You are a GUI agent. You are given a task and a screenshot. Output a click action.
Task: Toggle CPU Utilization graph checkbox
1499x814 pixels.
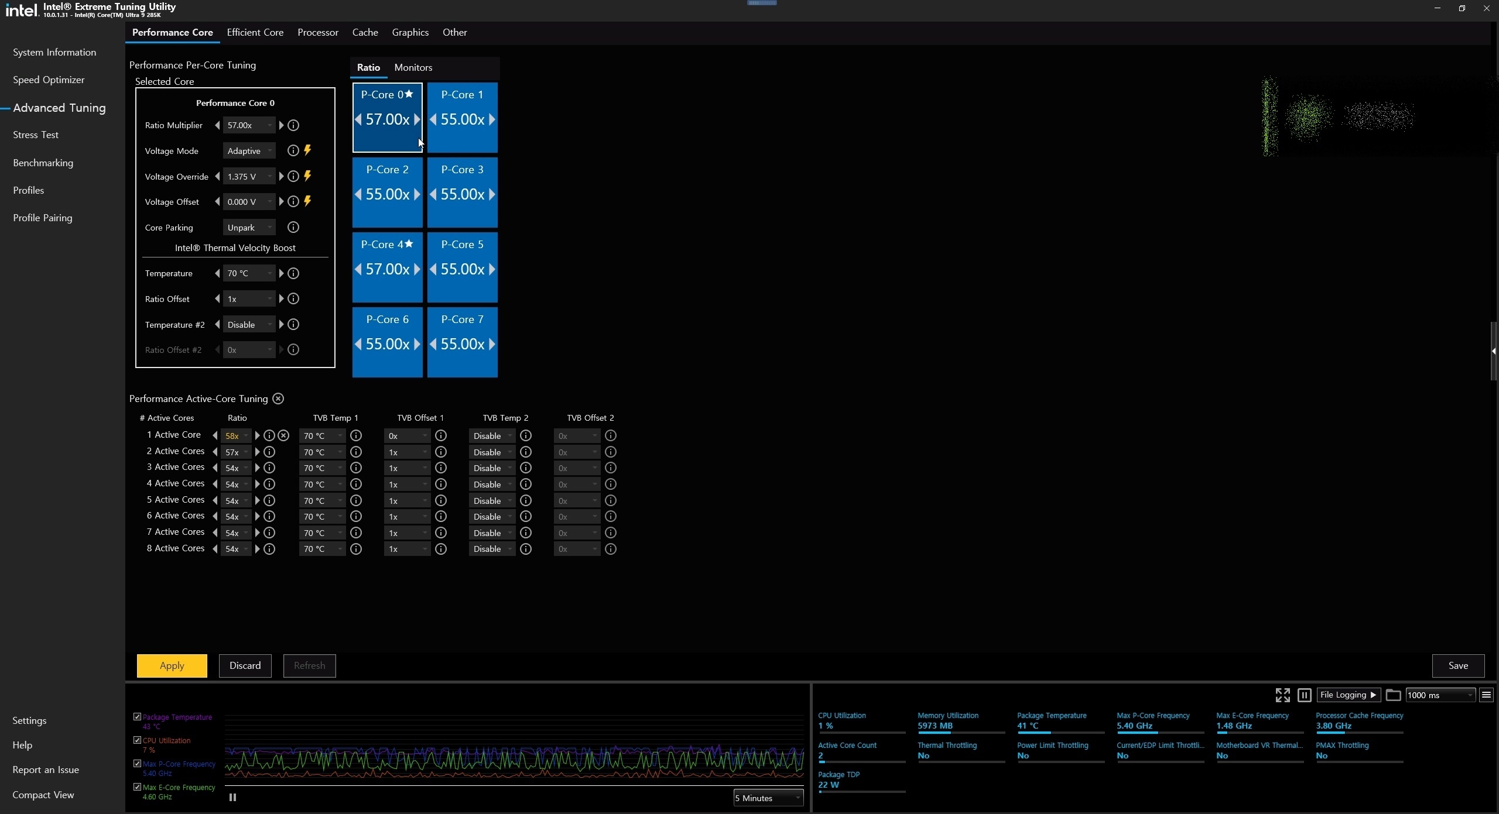pyautogui.click(x=137, y=740)
